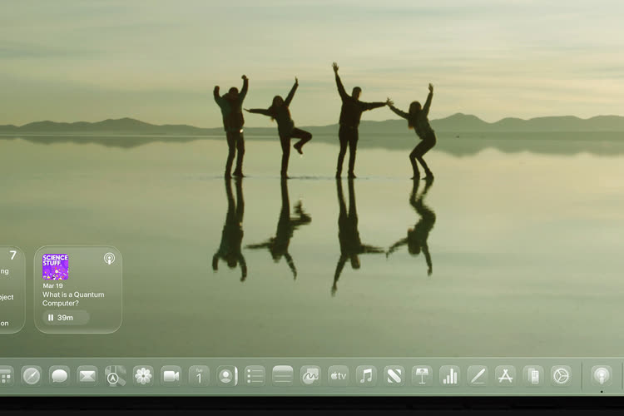Viewport: 624px width, 416px height.
Task: Open the Contacts app
Action: tap(227, 376)
